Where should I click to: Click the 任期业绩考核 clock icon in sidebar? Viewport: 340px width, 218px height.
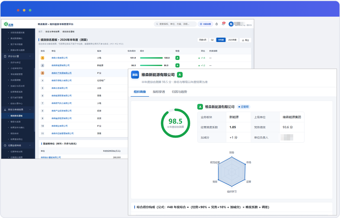[5, 145]
